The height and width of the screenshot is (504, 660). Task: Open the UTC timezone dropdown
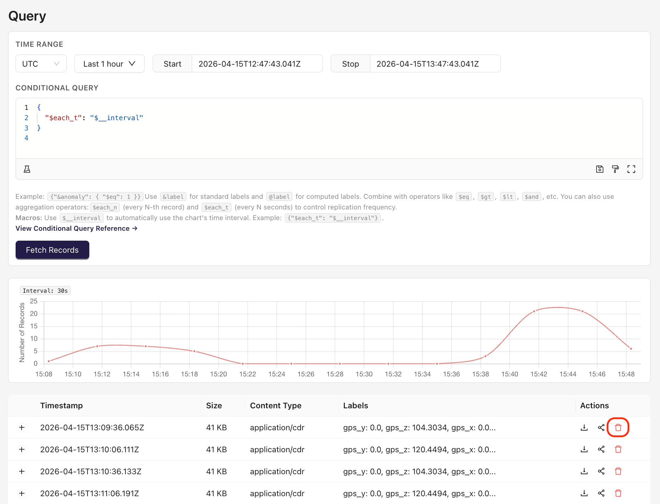(41, 64)
